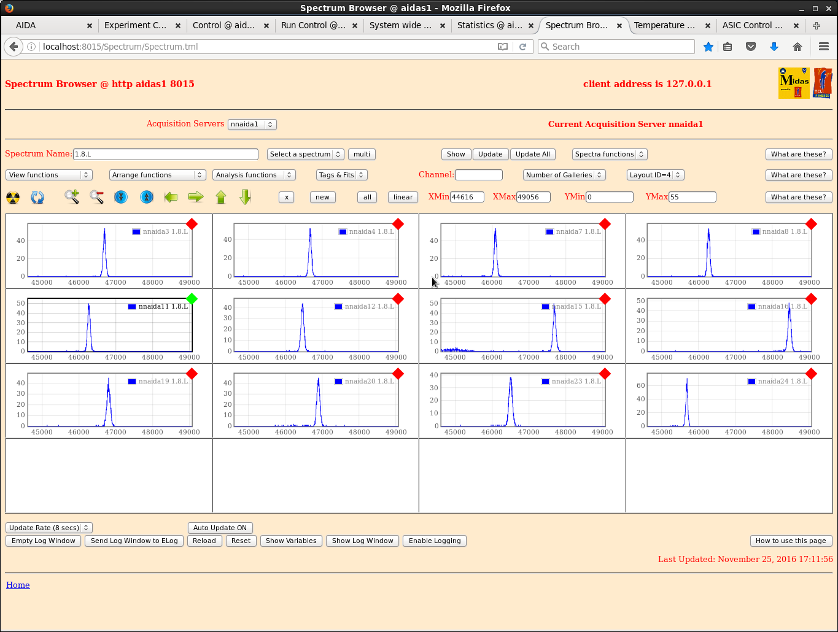
Task: Click the green down arrow icon
Action: click(246, 197)
